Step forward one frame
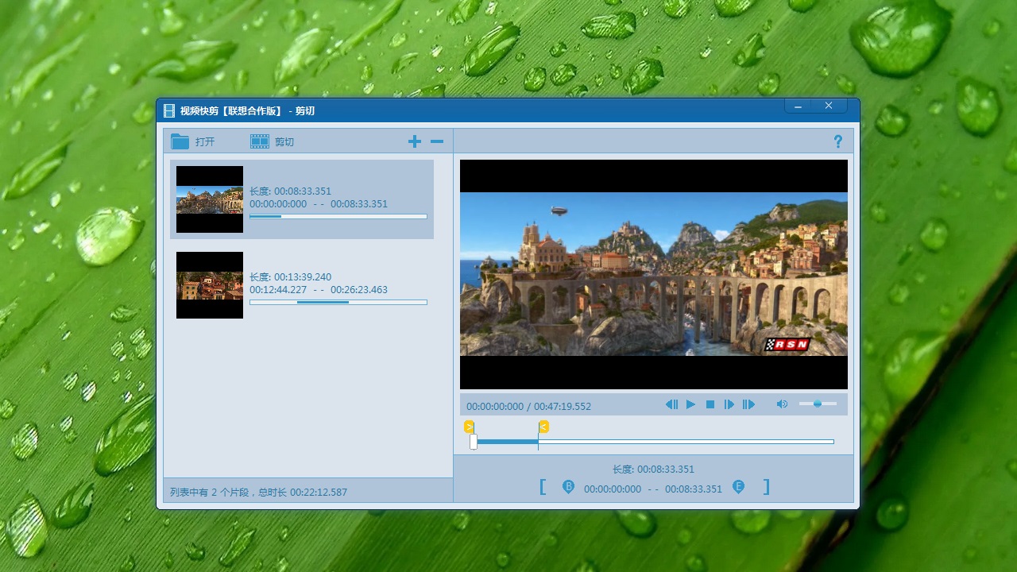Screen dimensions: 1017x572 pyautogui.click(x=729, y=404)
